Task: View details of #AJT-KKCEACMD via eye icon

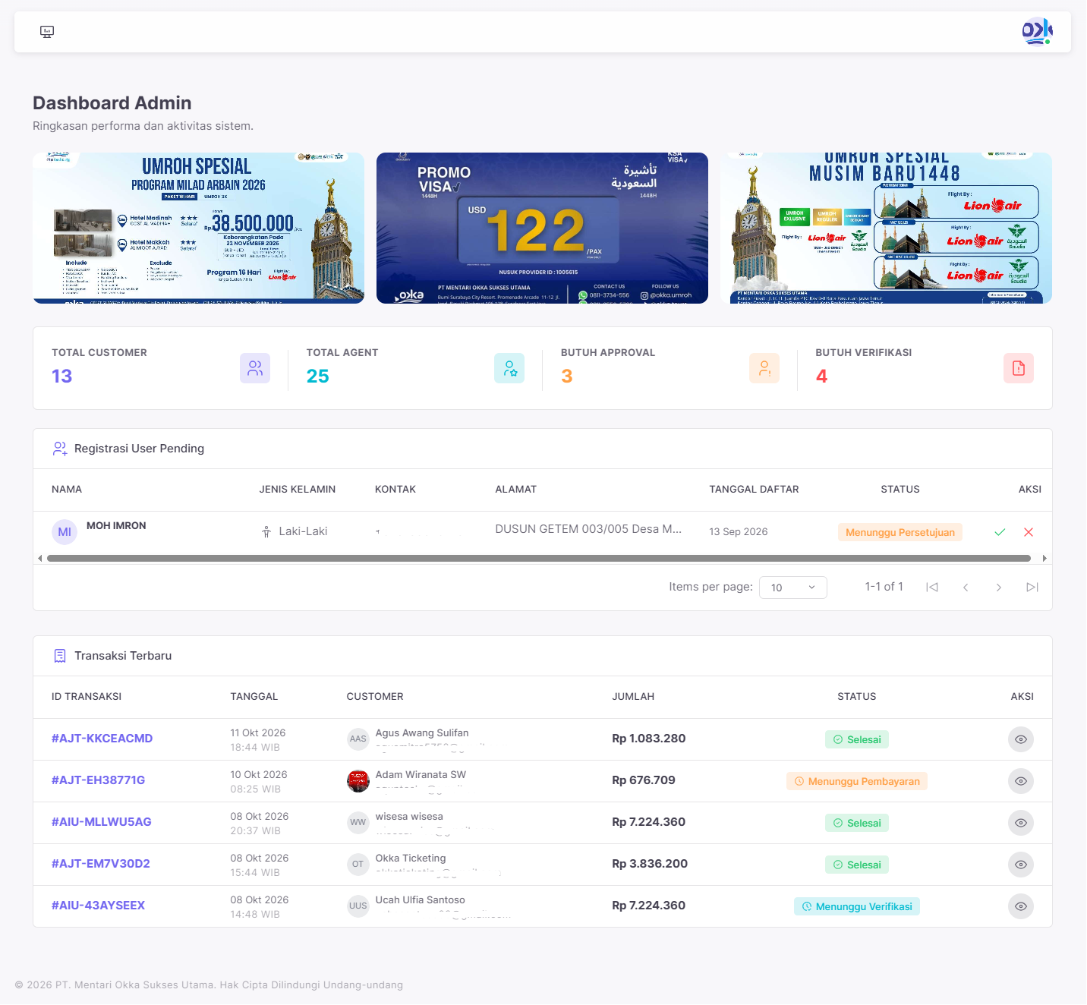Action: (x=1021, y=739)
